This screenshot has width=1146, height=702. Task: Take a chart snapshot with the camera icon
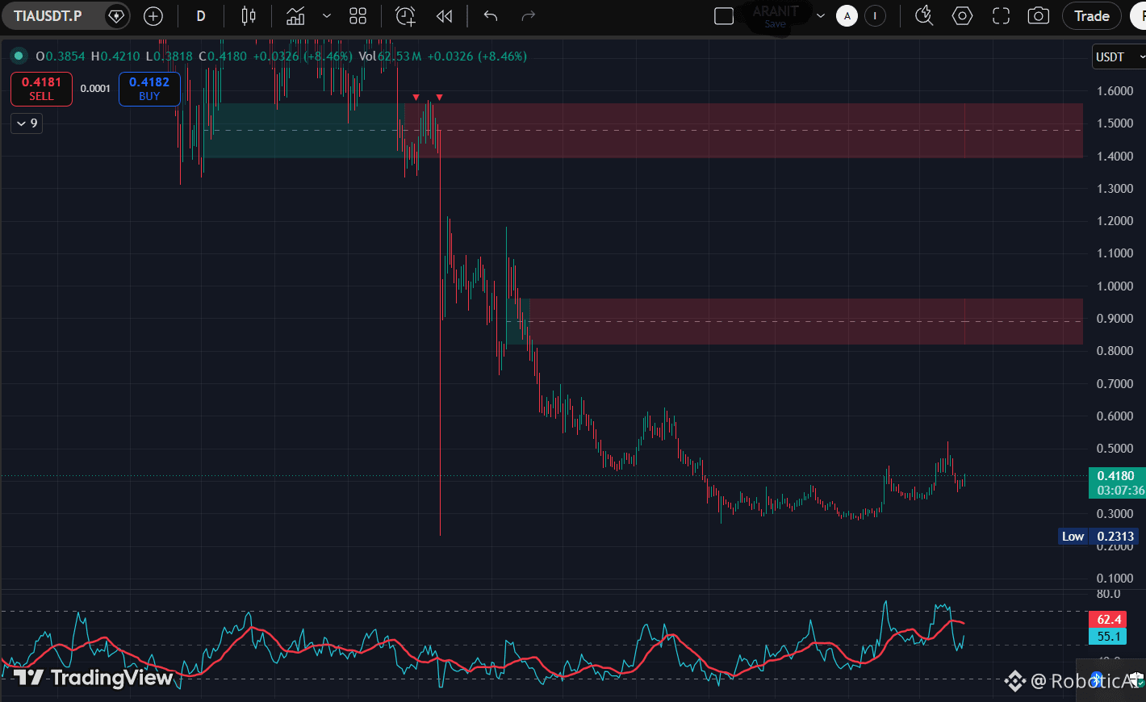point(1039,16)
